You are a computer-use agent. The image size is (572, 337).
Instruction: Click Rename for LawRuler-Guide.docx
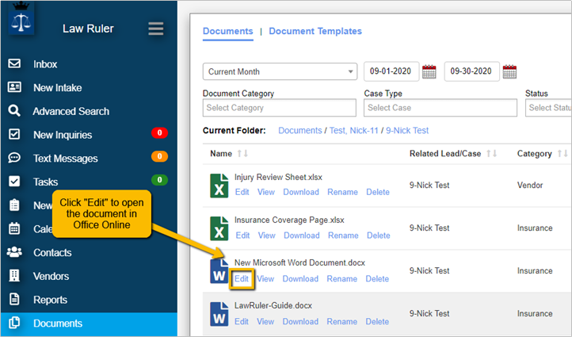tap(341, 322)
